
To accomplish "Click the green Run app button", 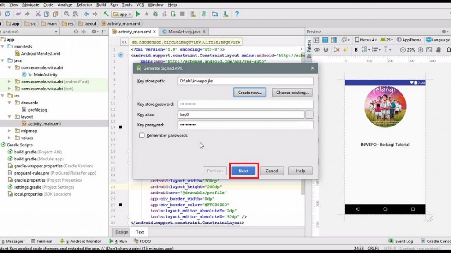I will (x=138, y=14).
